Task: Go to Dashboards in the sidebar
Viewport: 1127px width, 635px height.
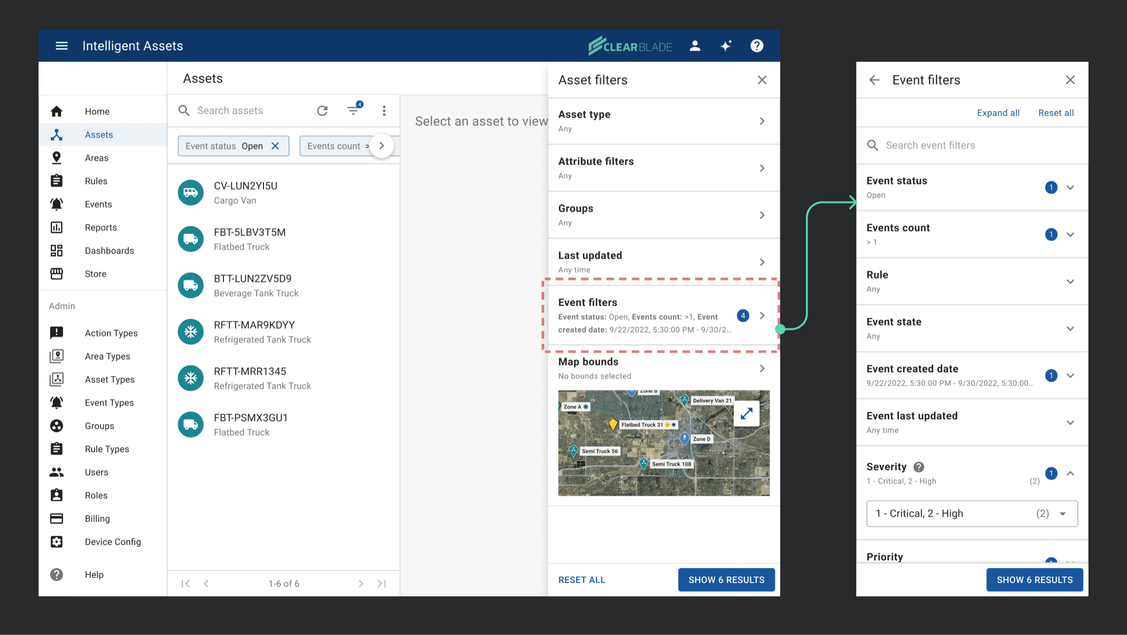Action: pos(109,250)
